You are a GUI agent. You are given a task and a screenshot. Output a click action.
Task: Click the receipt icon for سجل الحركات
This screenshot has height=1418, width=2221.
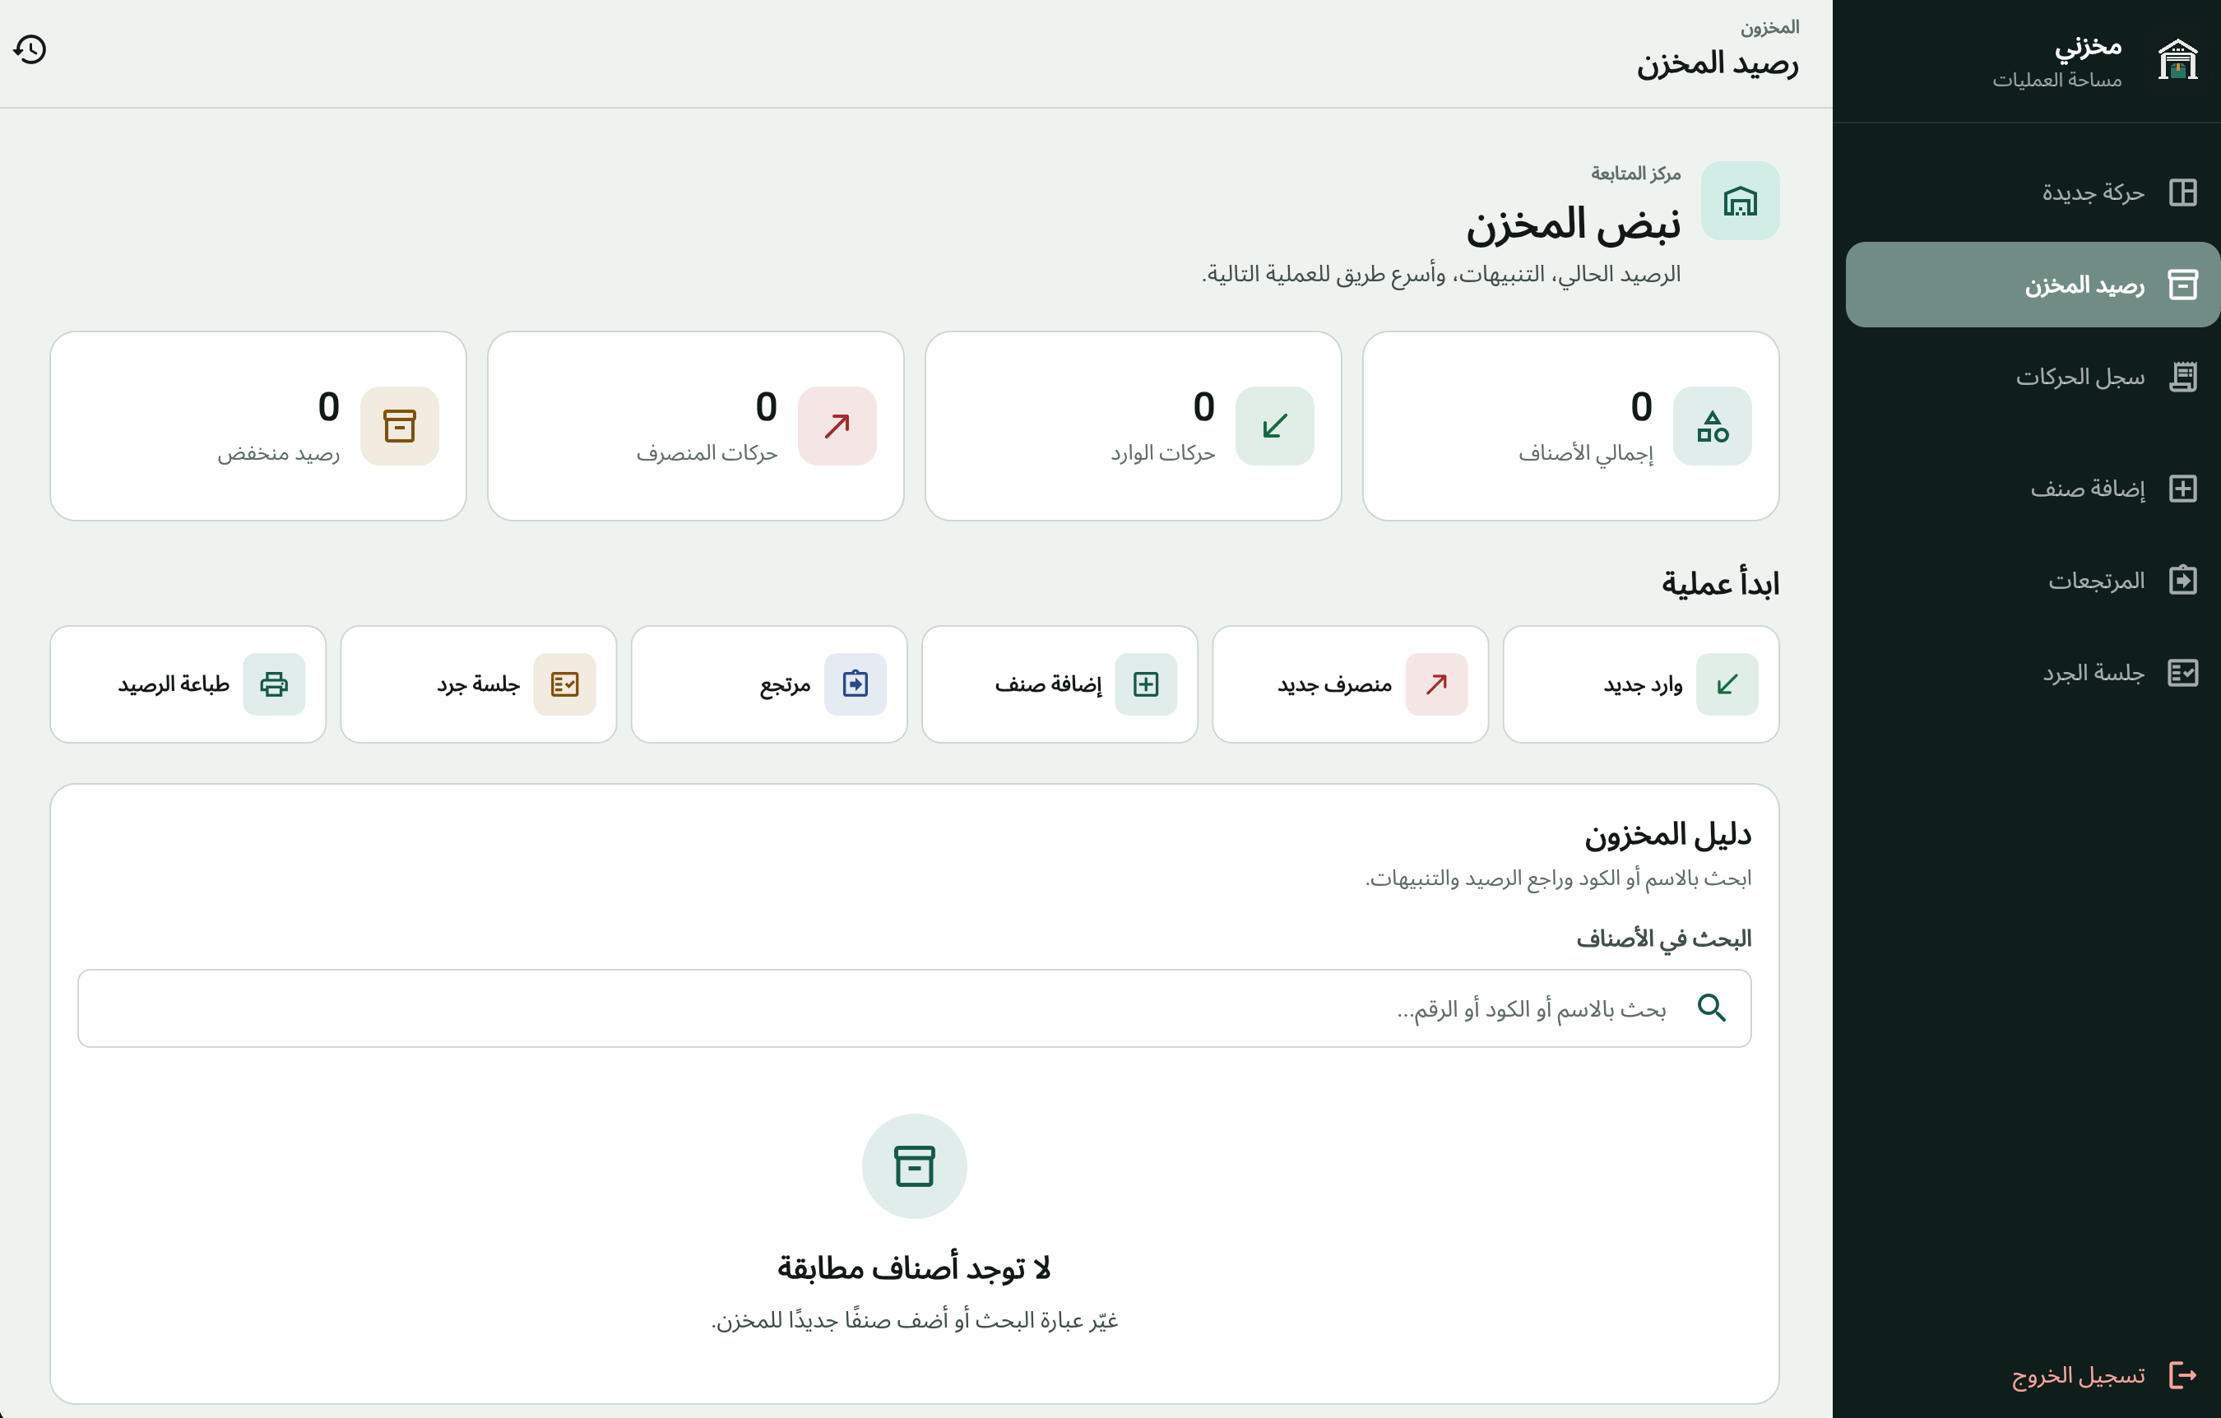point(2182,377)
